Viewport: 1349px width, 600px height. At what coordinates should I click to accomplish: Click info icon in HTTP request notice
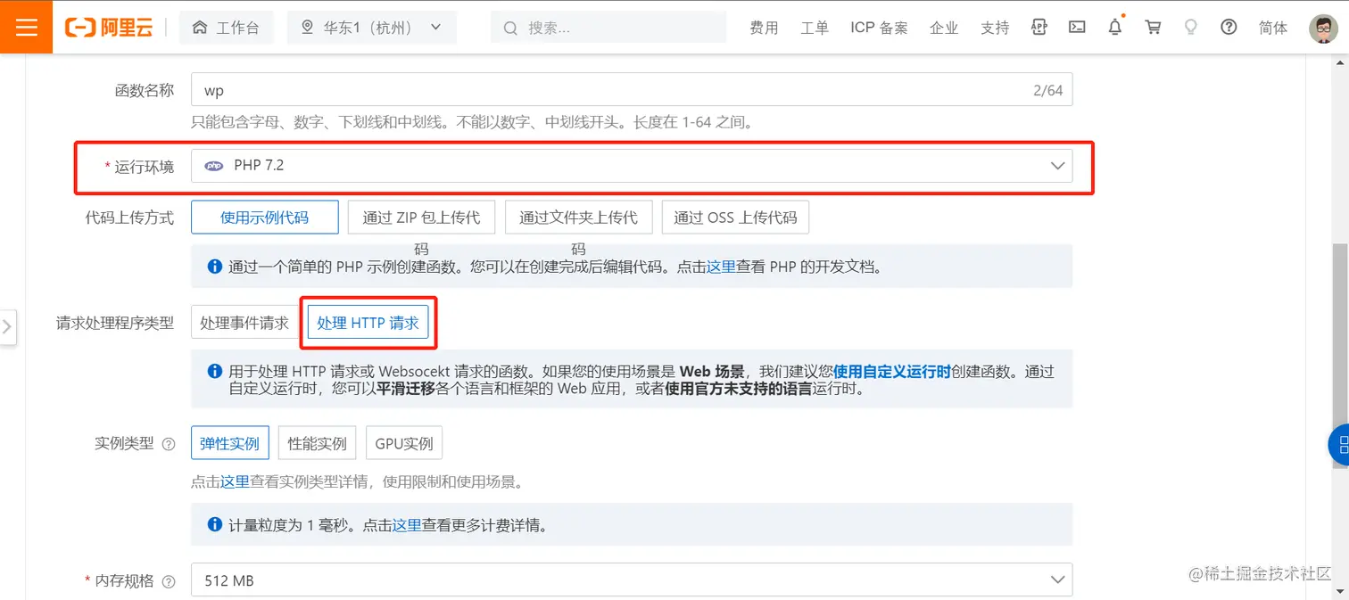[x=214, y=372]
